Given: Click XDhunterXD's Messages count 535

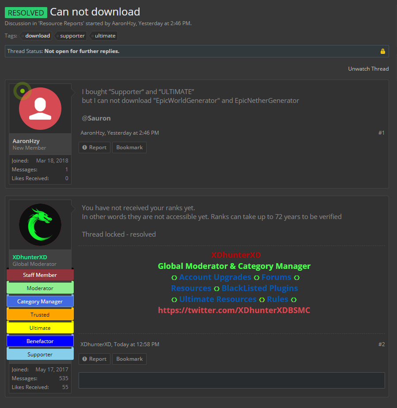Looking at the screenshot, I should coord(64,378).
